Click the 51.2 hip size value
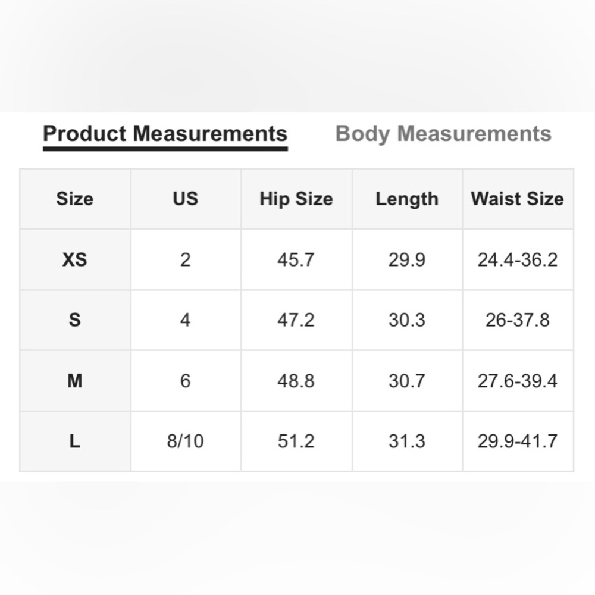Image resolution: width=595 pixels, height=595 pixels. [x=296, y=441]
